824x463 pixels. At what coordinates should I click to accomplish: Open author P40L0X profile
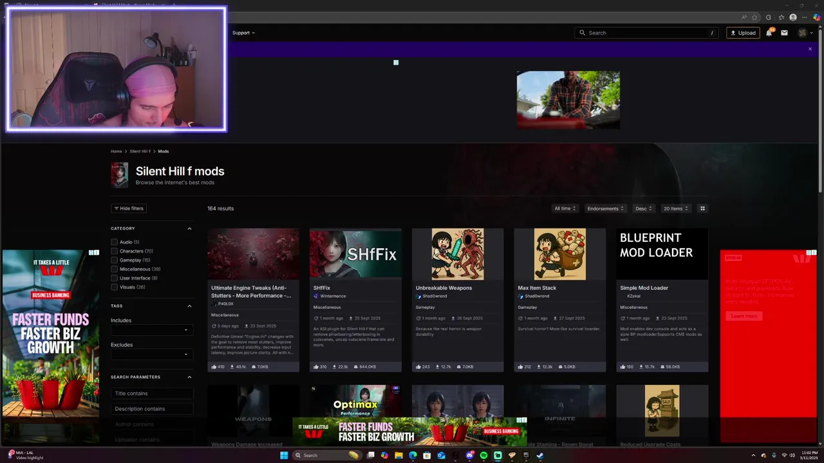click(x=225, y=304)
